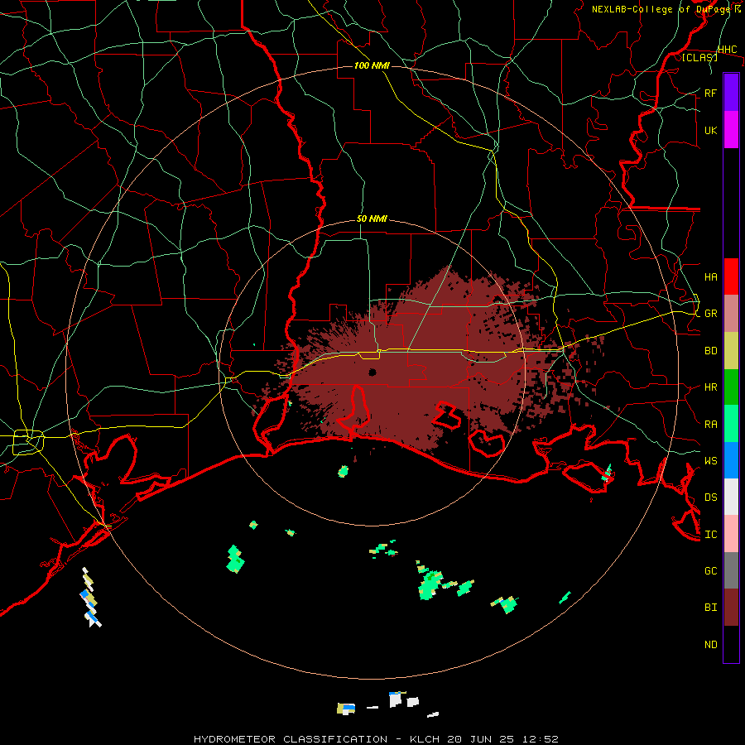The width and height of the screenshot is (745, 745).
Task: Click the IC legend label
Action: (710, 534)
